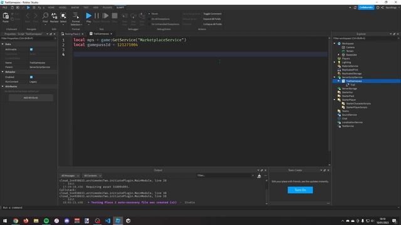The height and width of the screenshot is (225, 401).
Task: Select the Workspace item in Explorer
Action: (x=348, y=44)
